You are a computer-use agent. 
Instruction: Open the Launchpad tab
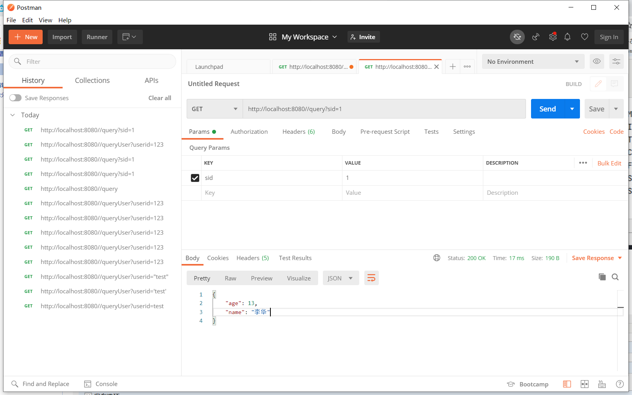(229, 66)
